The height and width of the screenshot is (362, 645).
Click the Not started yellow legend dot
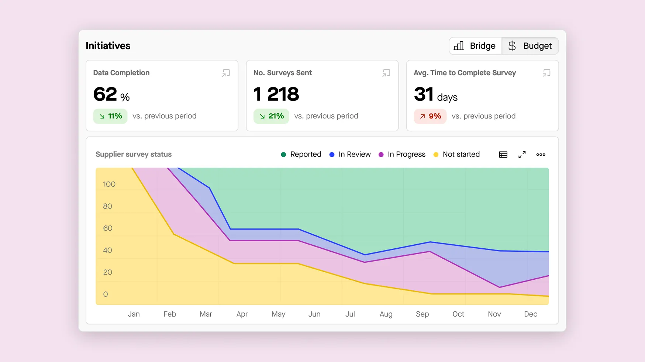click(x=436, y=155)
